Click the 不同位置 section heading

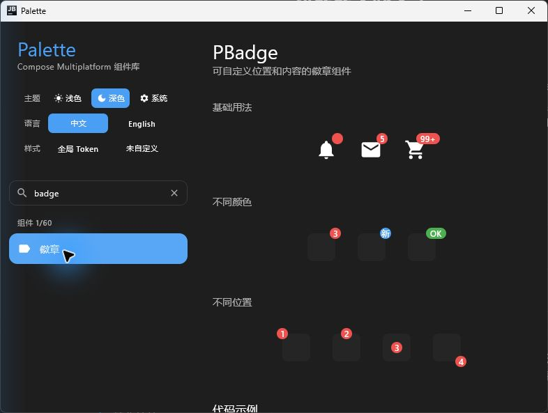point(232,302)
